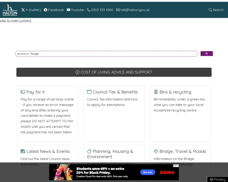Screen dimensions: 228x182
Task: Click the window icon beside Council Tax
Action: pos(89,92)
